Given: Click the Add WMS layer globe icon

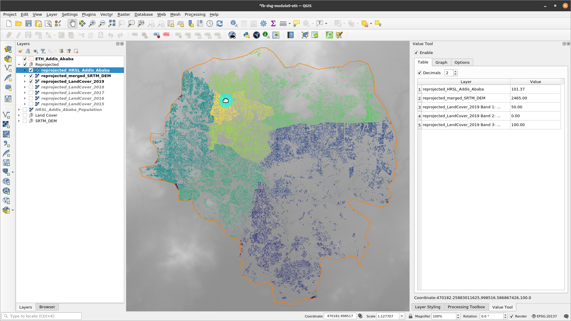Looking at the screenshot, I should 6,182.
